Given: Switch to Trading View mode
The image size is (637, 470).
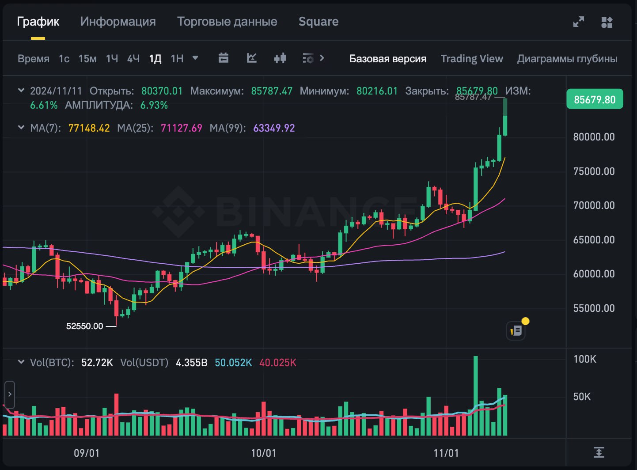Looking at the screenshot, I should (x=471, y=59).
